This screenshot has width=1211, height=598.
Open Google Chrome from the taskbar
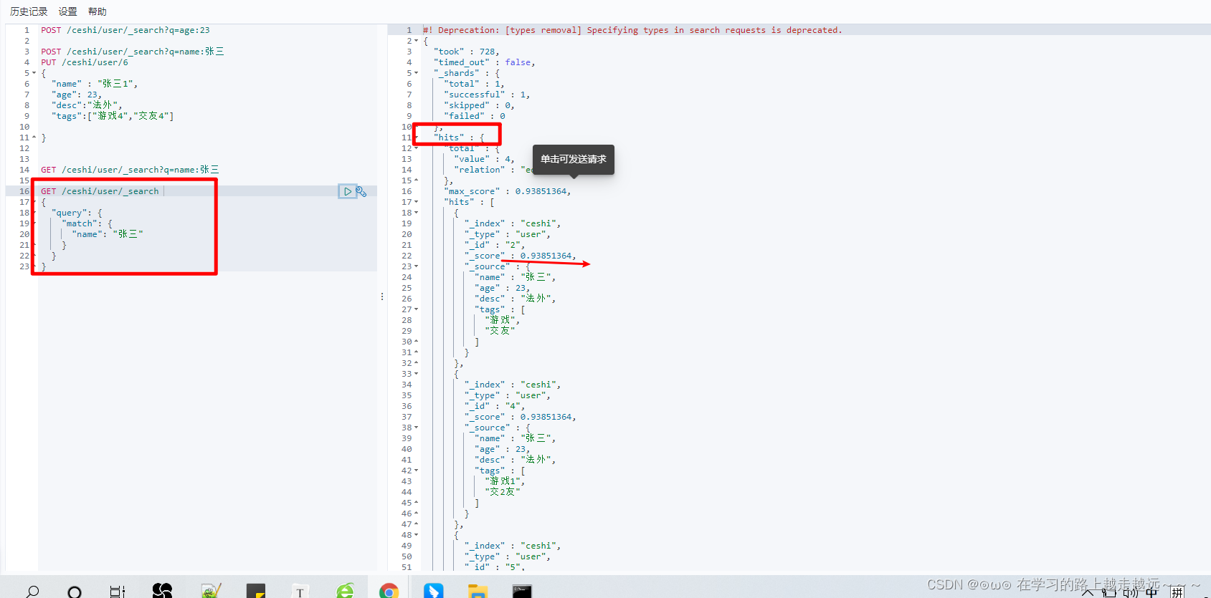tap(389, 592)
